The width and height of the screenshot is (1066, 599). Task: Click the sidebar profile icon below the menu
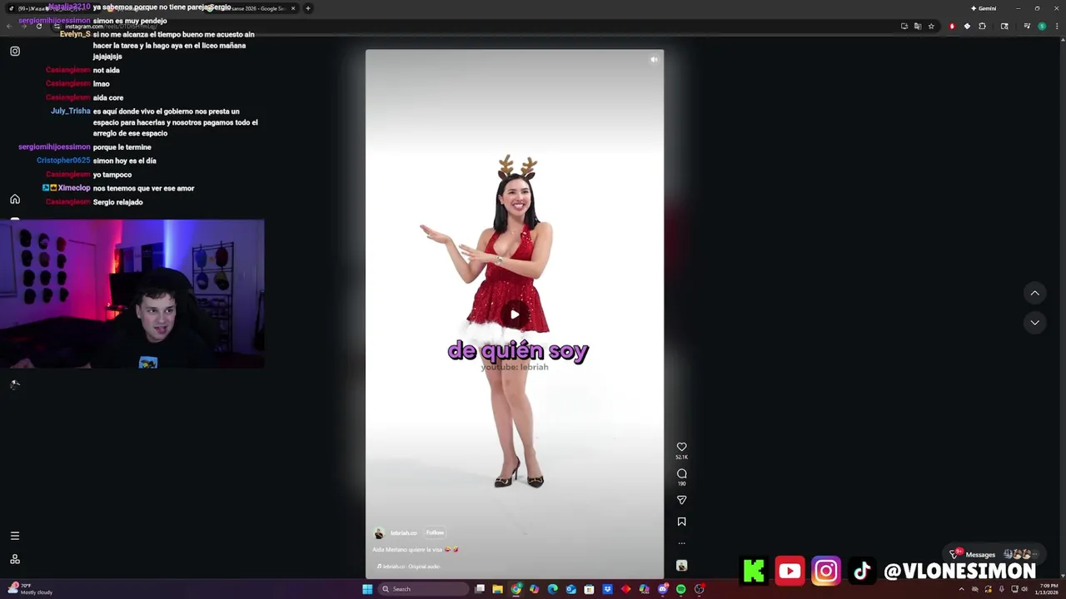tap(14, 560)
